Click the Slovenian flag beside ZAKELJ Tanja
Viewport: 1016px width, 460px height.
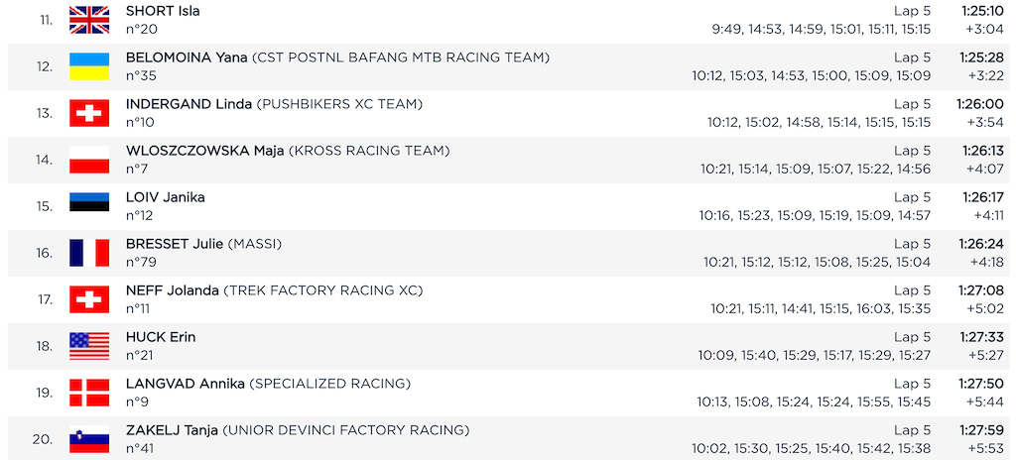pyautogui.click(x=89, y=439)
